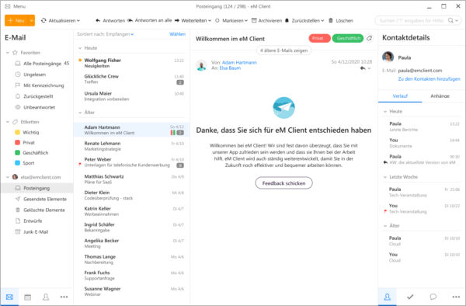Collapse the Älter group in message list
The width and height of the screenshot is (466, 306).
click(80, 113)
